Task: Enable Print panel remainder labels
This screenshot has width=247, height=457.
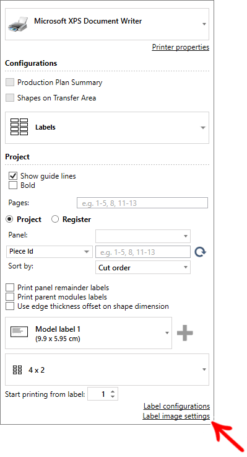Action: pos(10,287)
